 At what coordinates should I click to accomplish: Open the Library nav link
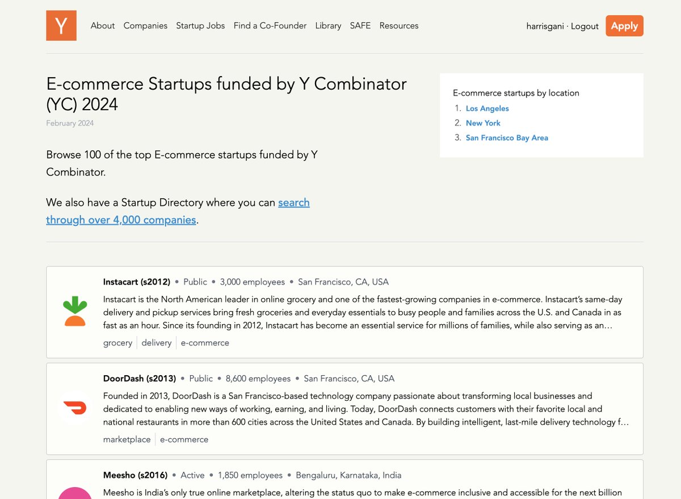pyautogui.click(x=328, y=26)
